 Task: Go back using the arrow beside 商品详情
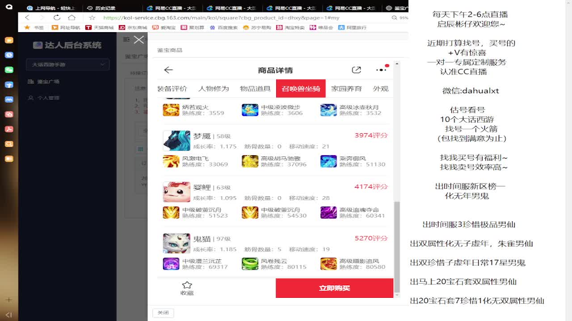coord(168,70)
